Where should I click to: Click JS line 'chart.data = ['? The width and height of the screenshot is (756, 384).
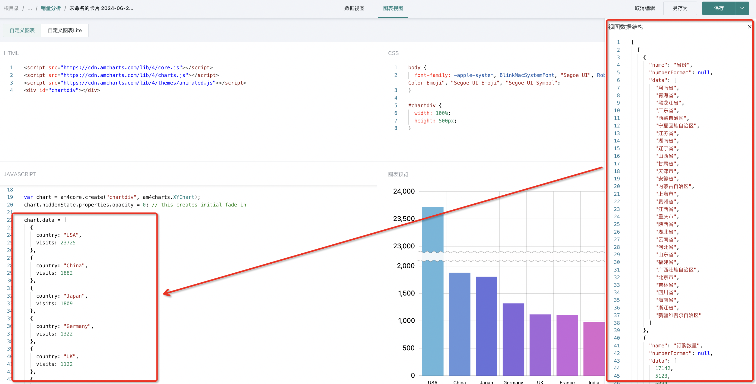click(45, 220)
